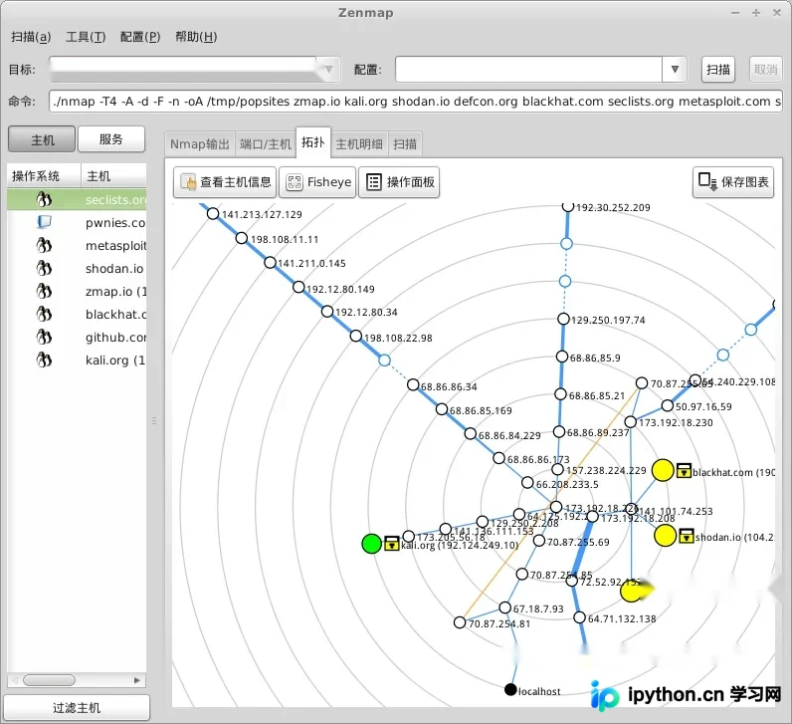Toggle the 主机 hosts list view
792x724 pixels.
point(42,139)
